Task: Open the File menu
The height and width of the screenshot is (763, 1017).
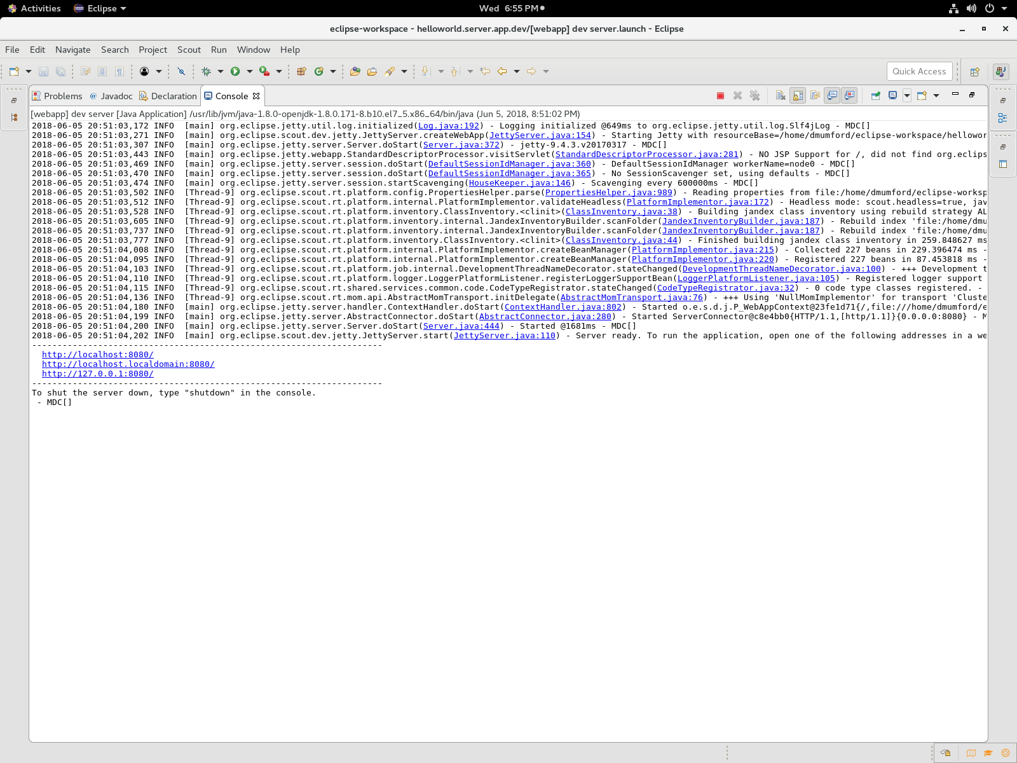Action: click(12, 50)
